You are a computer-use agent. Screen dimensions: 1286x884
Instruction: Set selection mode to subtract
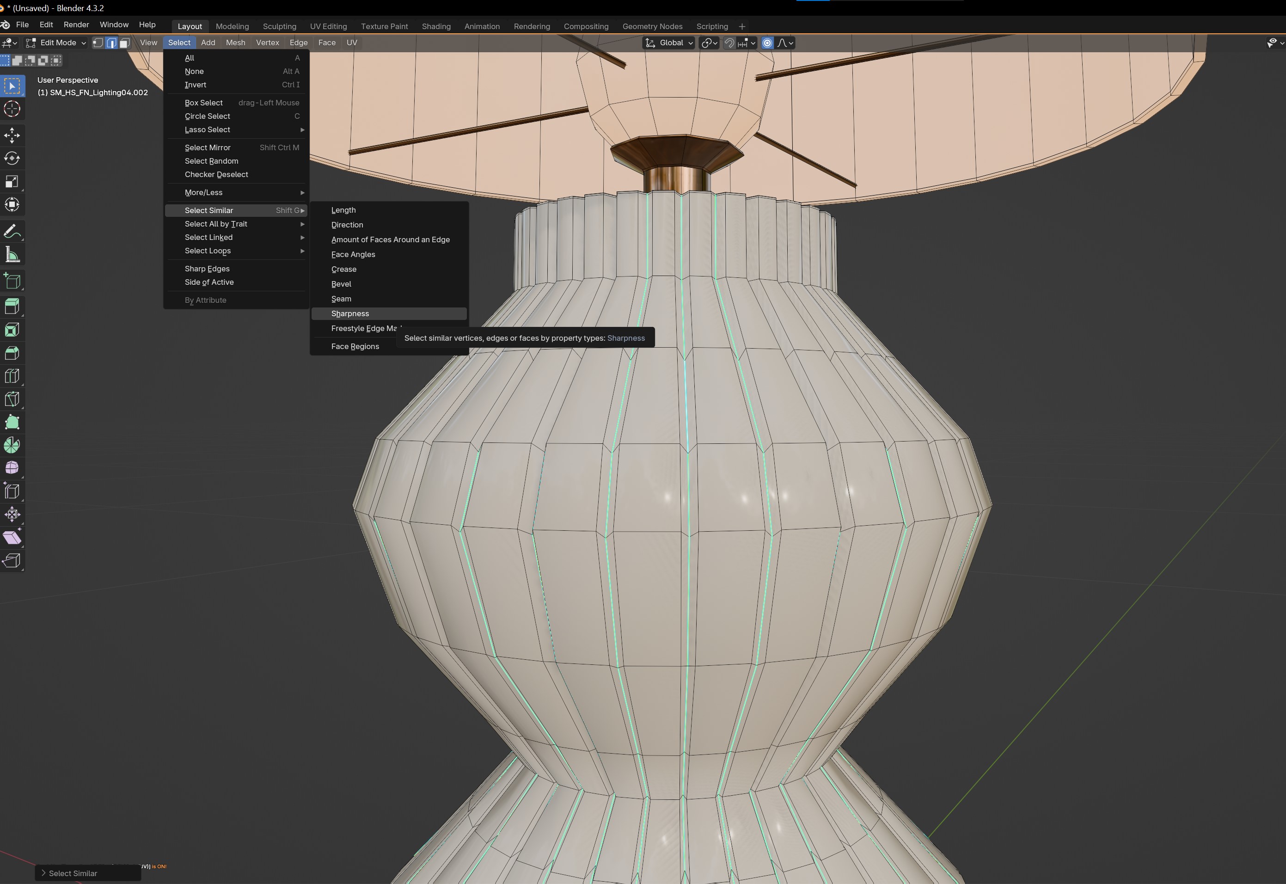(x=31, y=60)
